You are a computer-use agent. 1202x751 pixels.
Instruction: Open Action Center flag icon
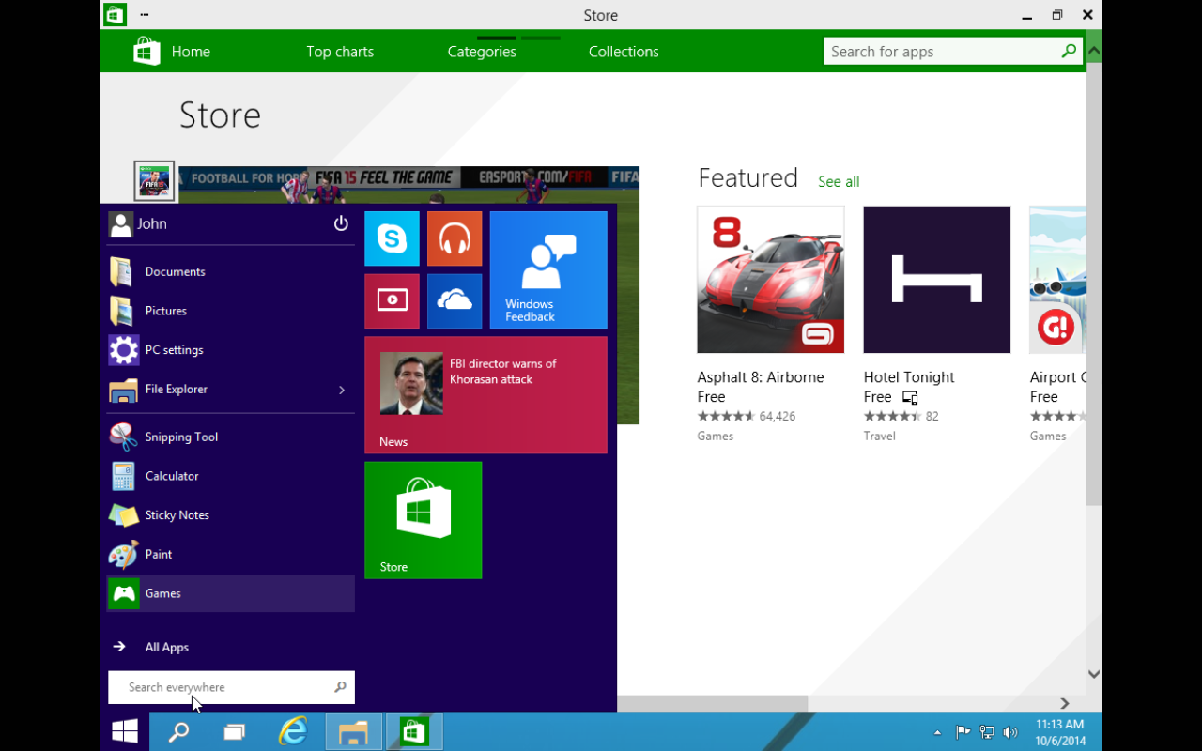(x=963, y=732)
